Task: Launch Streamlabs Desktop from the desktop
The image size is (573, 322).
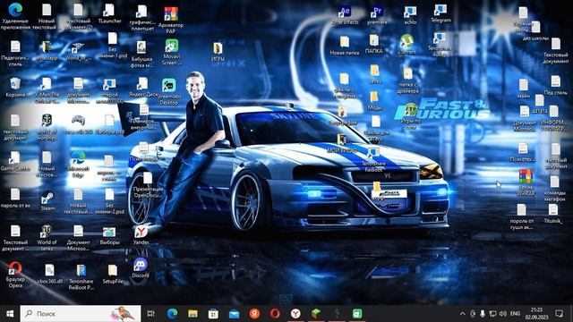Action: tap(169, 91)
